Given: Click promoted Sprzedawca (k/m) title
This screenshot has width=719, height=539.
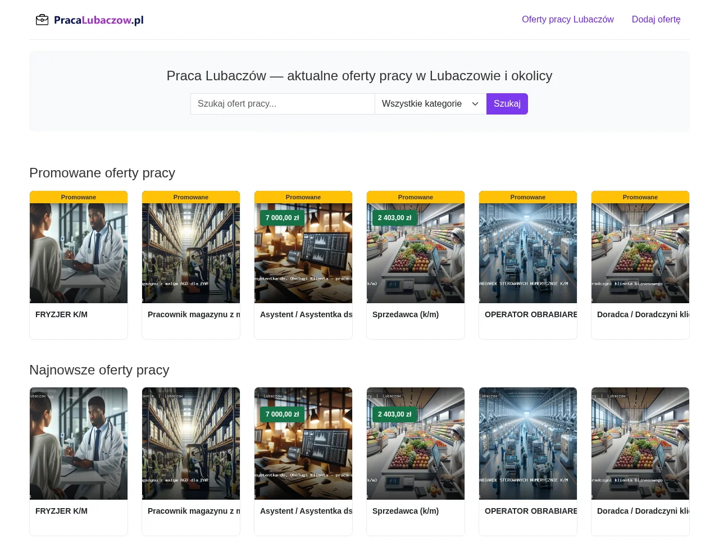Looking at the screenshot, I should point(406,314).
